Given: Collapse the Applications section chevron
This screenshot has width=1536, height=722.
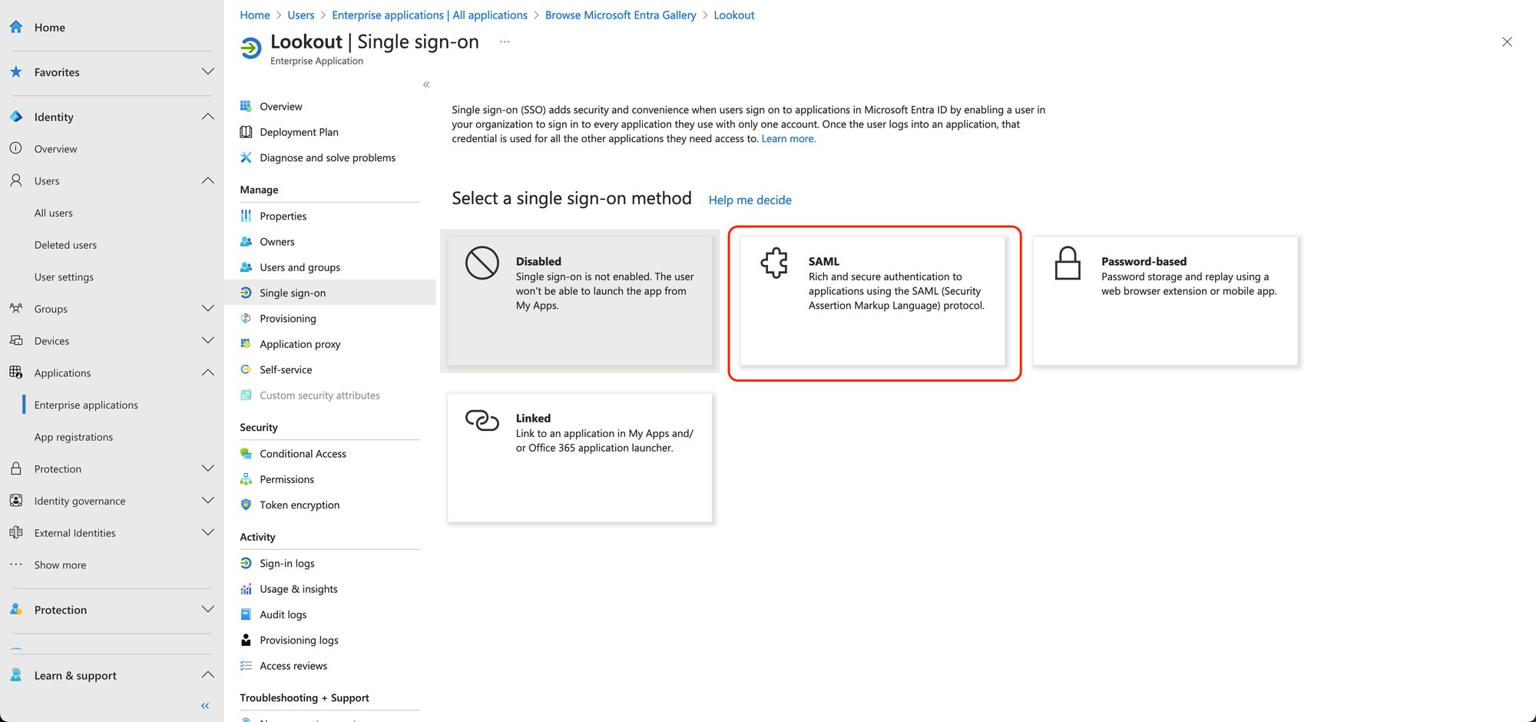Looking at the screenshot, I should pos(207,373).
